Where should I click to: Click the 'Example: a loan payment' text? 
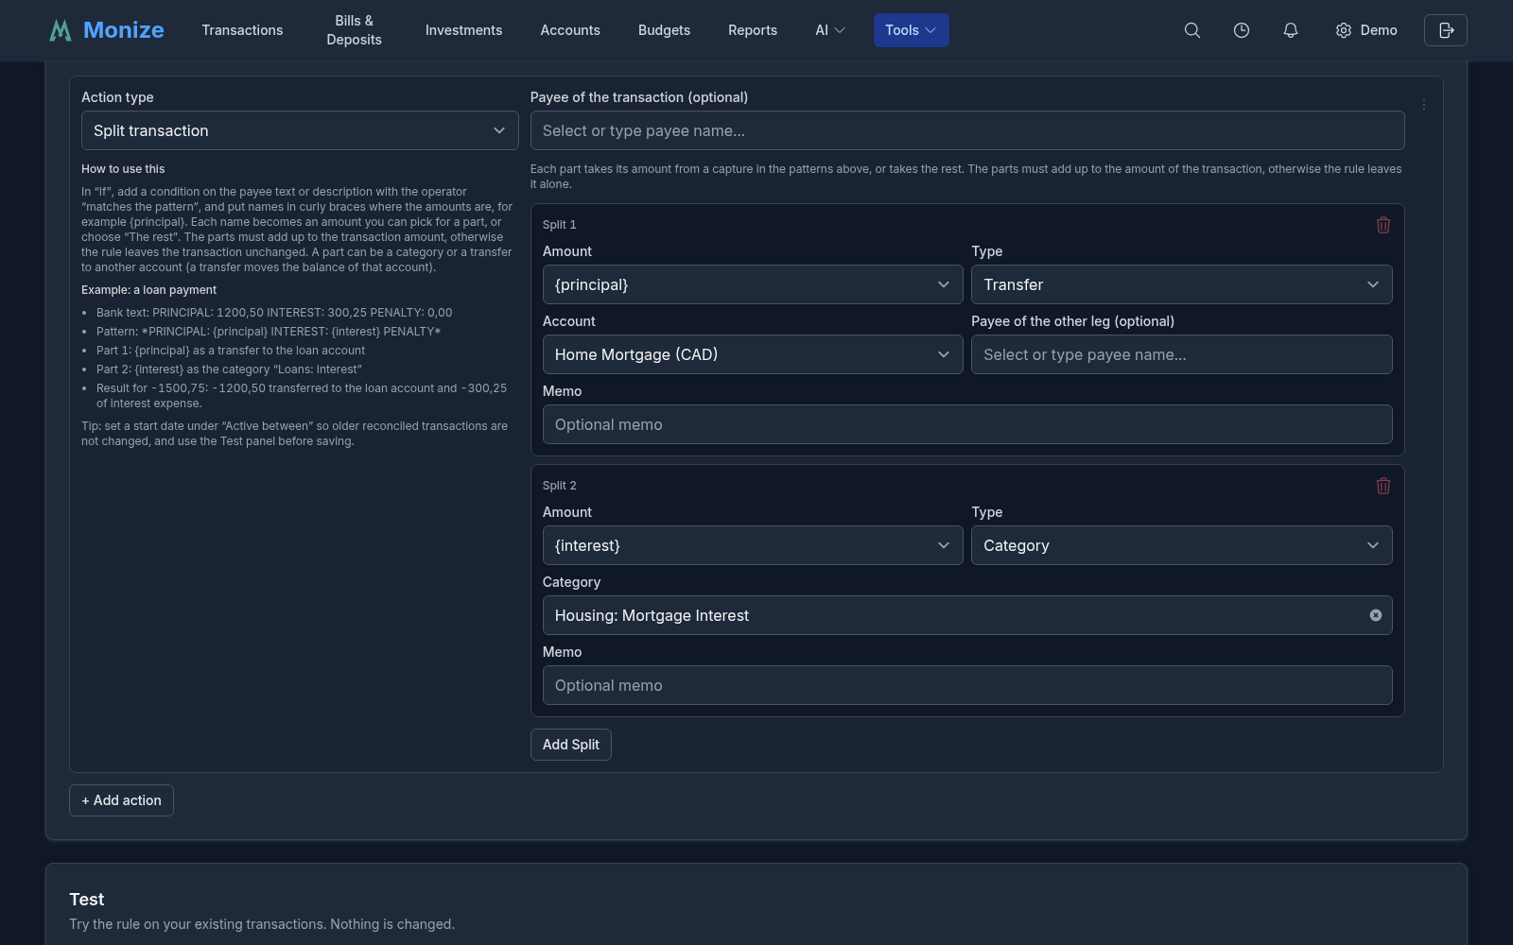pyautogui.click(x=148, y=290)
